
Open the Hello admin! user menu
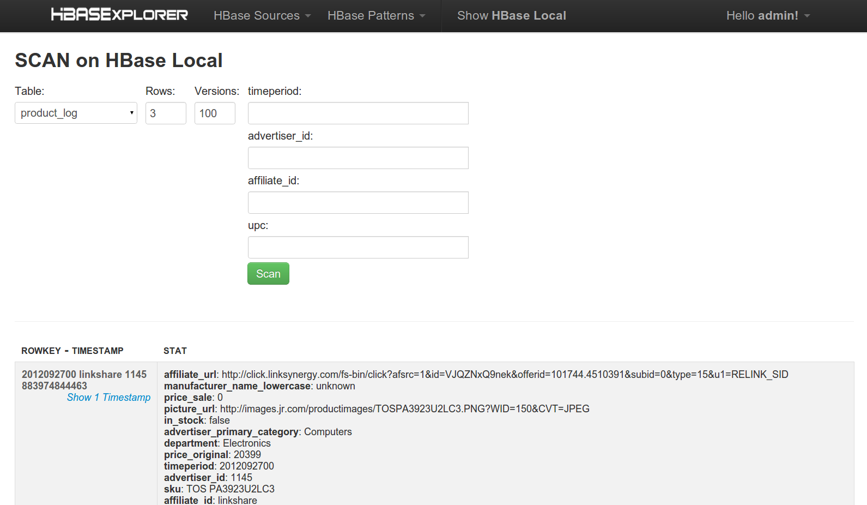(x=768, y=16)
